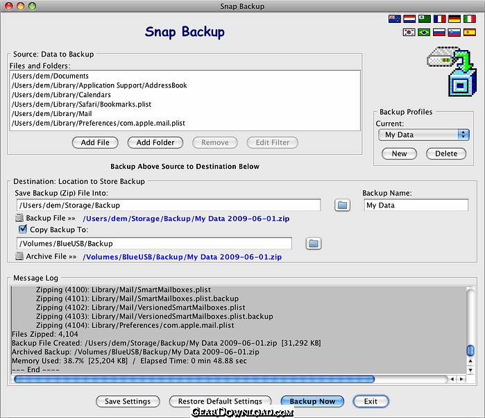Click the Edit Filter button
This screenshot has width=485, height=418.
[273, 143]
